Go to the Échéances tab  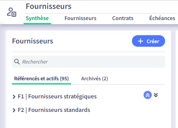[x=162, y=18]
